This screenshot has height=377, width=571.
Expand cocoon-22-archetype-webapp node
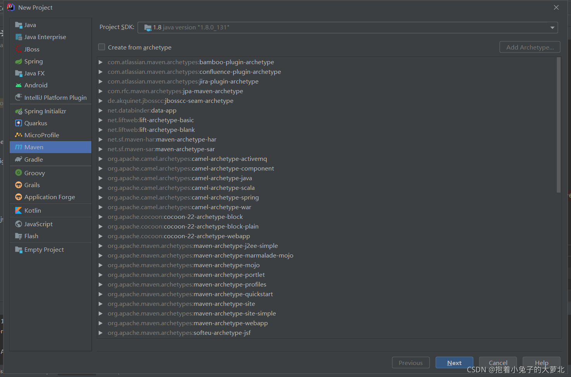pos(101,236)
